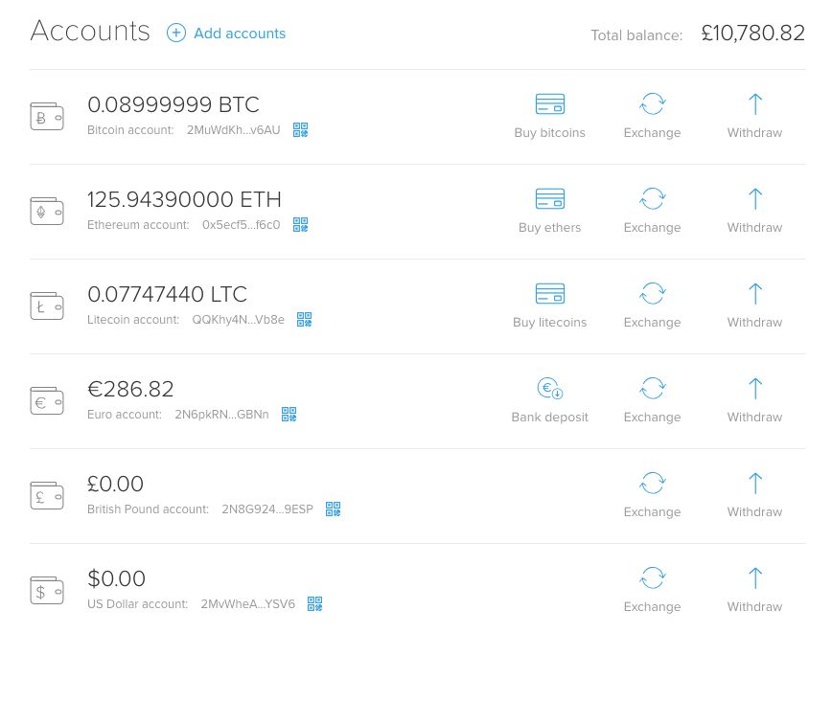Select Bitcoin address 2MuWdKh...v6AU
The height and width of the screenshot is (701, 832).
234,130
